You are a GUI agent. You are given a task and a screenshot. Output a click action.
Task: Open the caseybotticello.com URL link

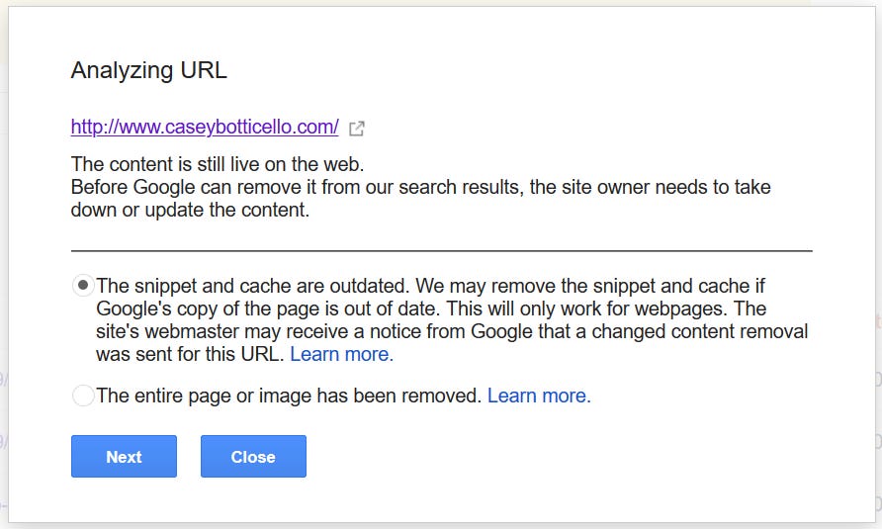[x=205, y=128]
